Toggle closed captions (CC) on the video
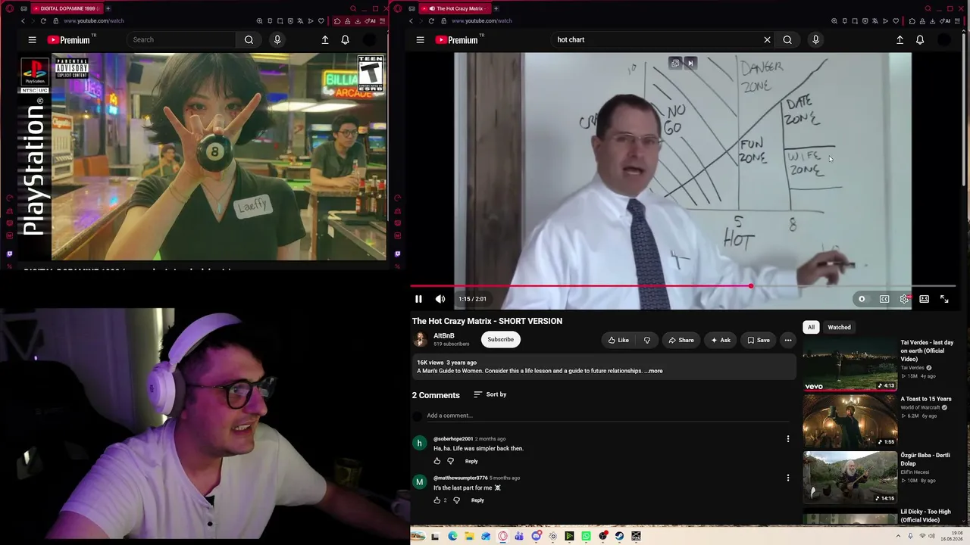The width and height of the screenshot is (970, 545). pos(884,299)
